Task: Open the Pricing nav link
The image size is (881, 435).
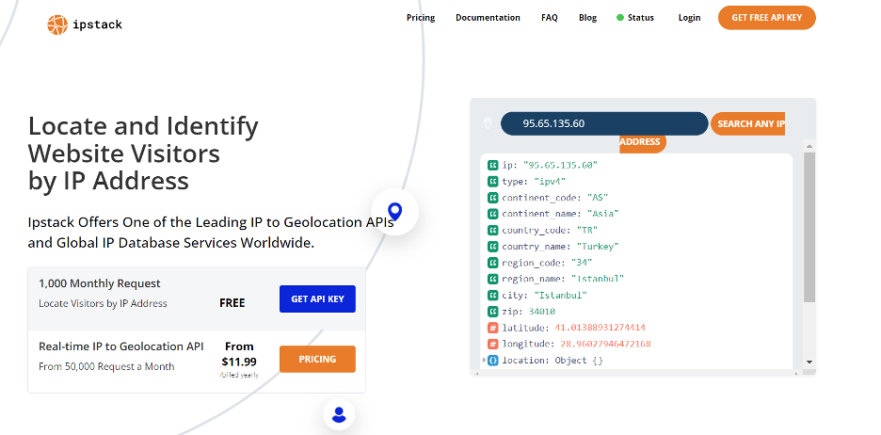Action: click(x=421, y=18)
